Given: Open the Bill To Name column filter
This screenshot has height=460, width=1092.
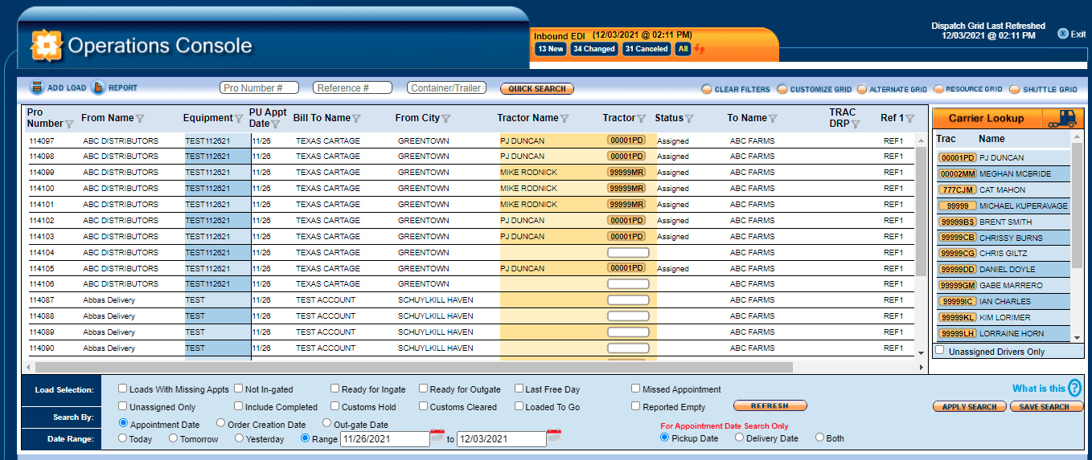Looking at the screenshot, I should (356, 119).
